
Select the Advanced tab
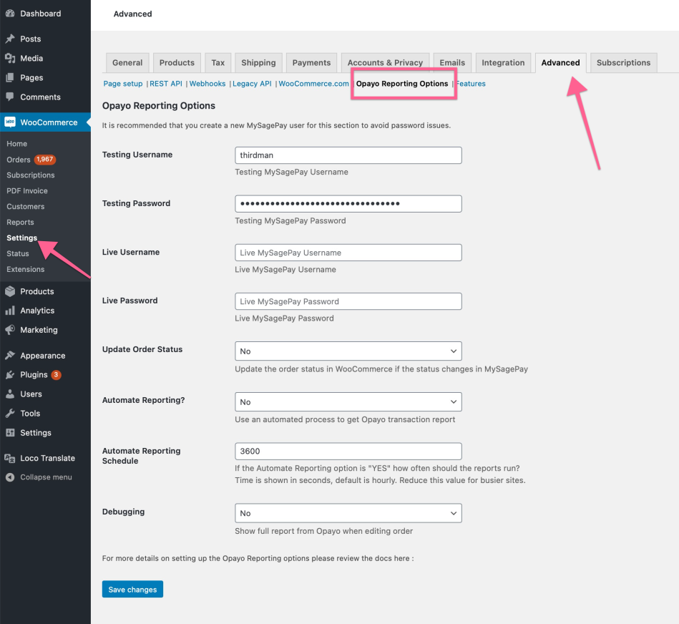[x=560, y=63]
